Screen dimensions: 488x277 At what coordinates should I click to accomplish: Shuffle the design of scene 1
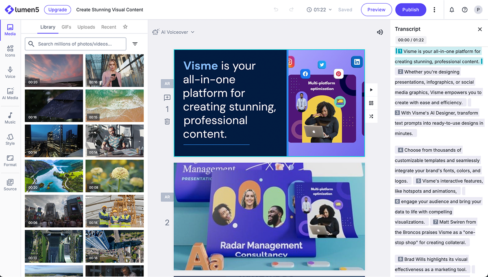point(371,116)
